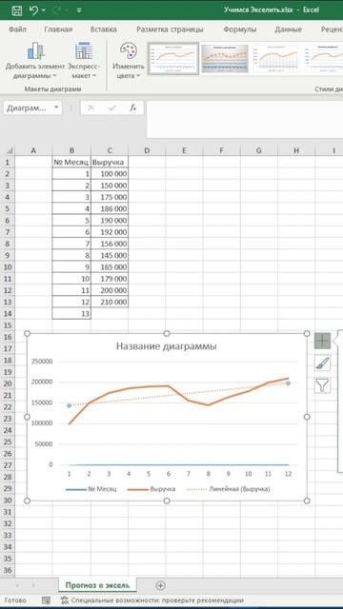Add a new sheet with plus button
The image size is (343, 609).
(160, 585)
